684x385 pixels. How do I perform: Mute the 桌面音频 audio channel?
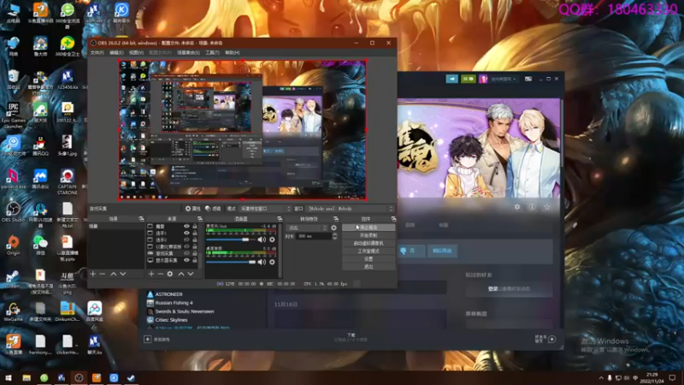coord(262,262)
